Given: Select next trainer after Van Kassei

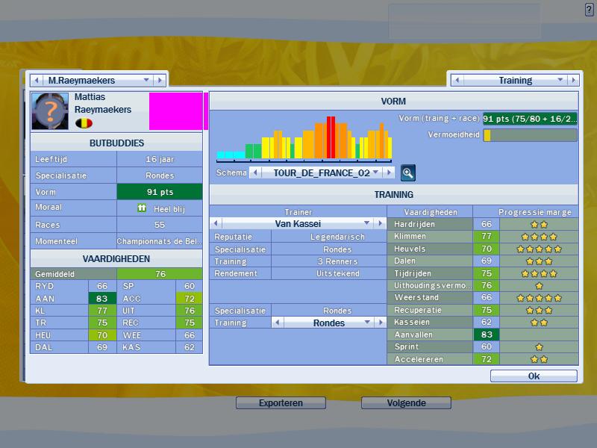Looking at the screenshot, I should tap(378, 223).
